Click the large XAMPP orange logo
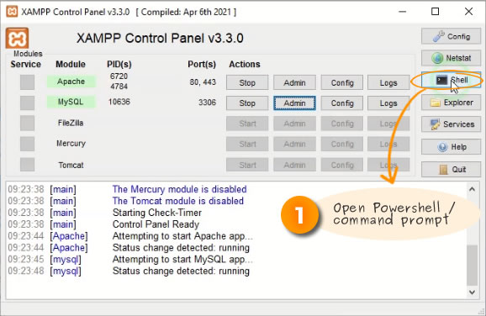 (17, 38)
